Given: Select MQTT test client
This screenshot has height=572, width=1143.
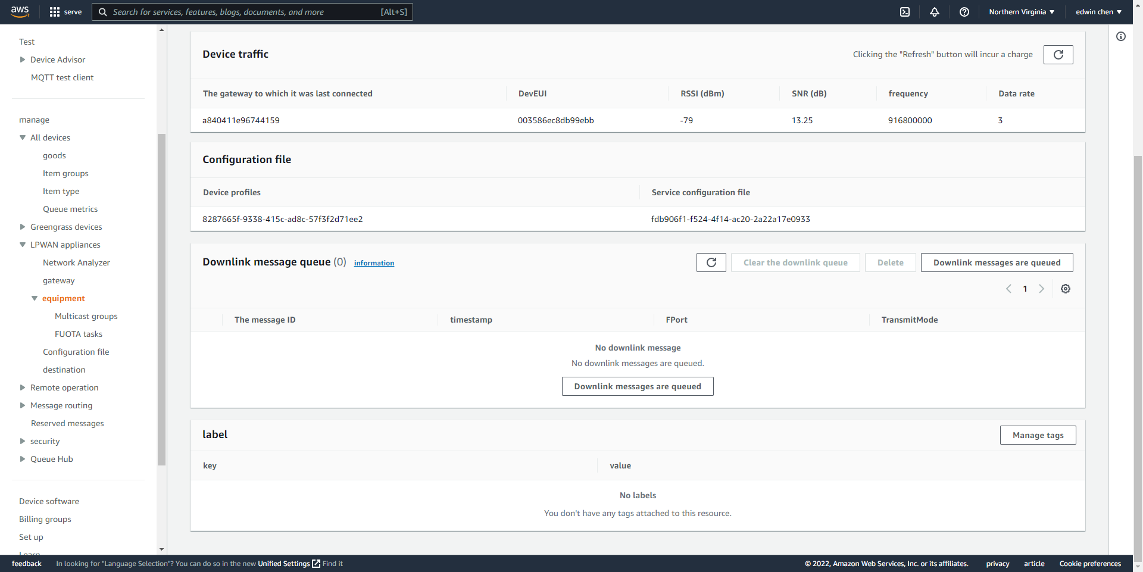Looking at the screenshot, I should (62, 77).
